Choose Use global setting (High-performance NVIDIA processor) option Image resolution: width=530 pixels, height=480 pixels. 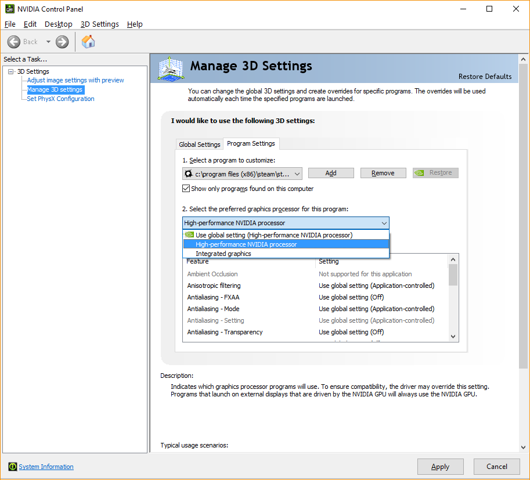tap(286, 235)
